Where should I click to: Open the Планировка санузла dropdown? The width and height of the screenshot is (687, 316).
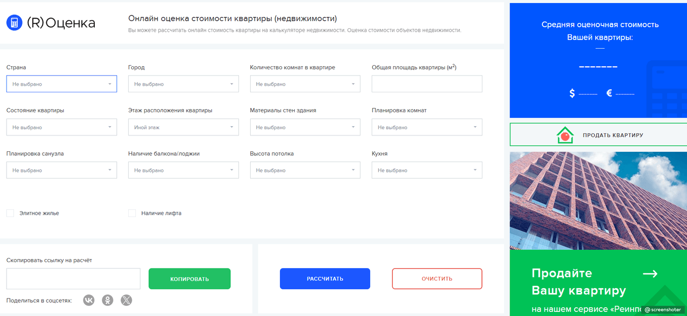[x=62, y=170]
